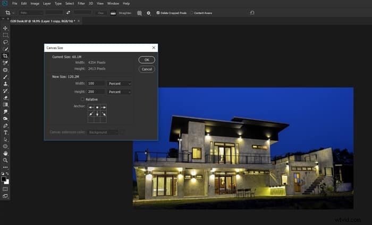Select the Eyedropper tool

click(x=5, y=63)
